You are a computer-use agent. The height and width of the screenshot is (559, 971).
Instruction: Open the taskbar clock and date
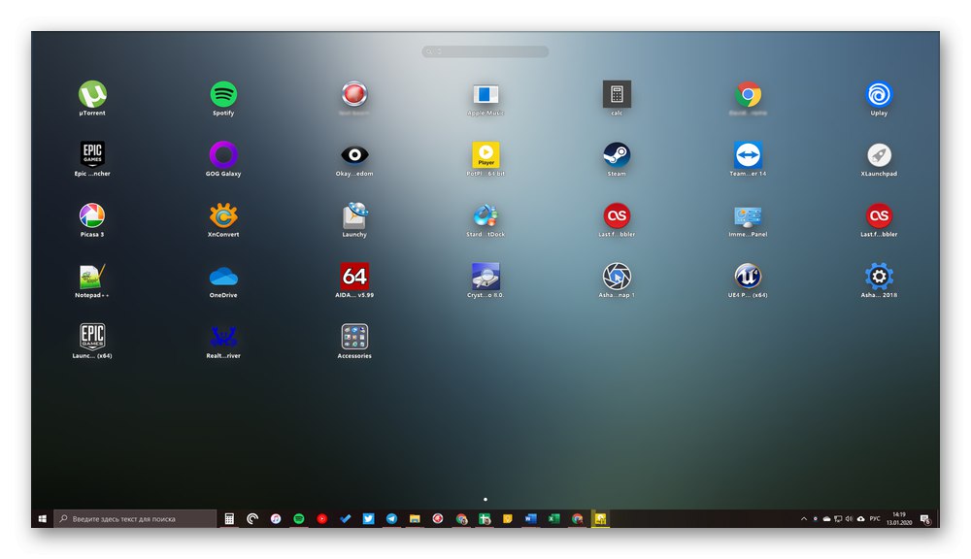pos(898,519)
